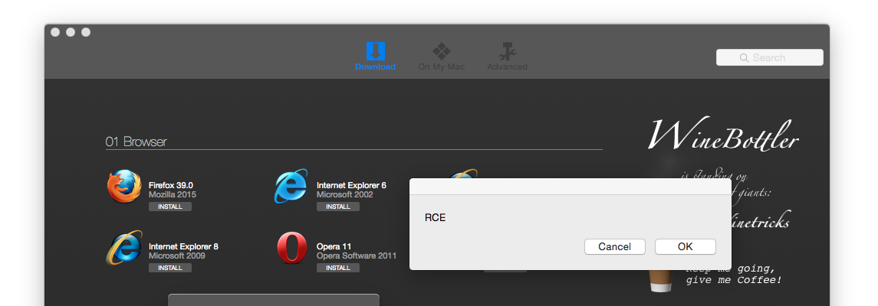Select the Internet Explorer 8 title text
The width and height of the screenshot is (878, 306).
tap(183, 246)
